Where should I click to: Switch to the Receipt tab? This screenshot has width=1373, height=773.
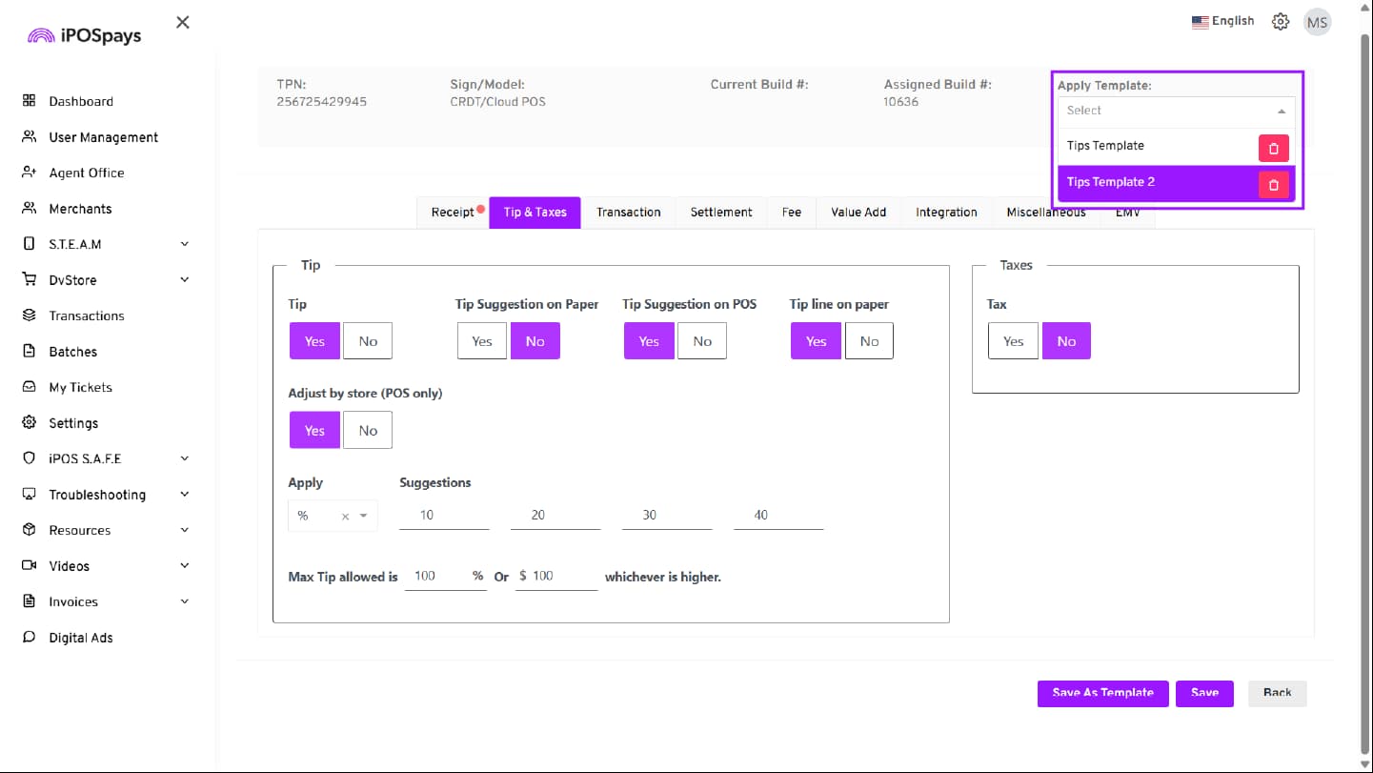pyautogui.click(x=453, y=213)
